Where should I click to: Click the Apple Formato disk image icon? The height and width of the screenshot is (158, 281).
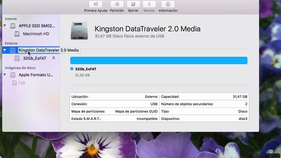13,75
